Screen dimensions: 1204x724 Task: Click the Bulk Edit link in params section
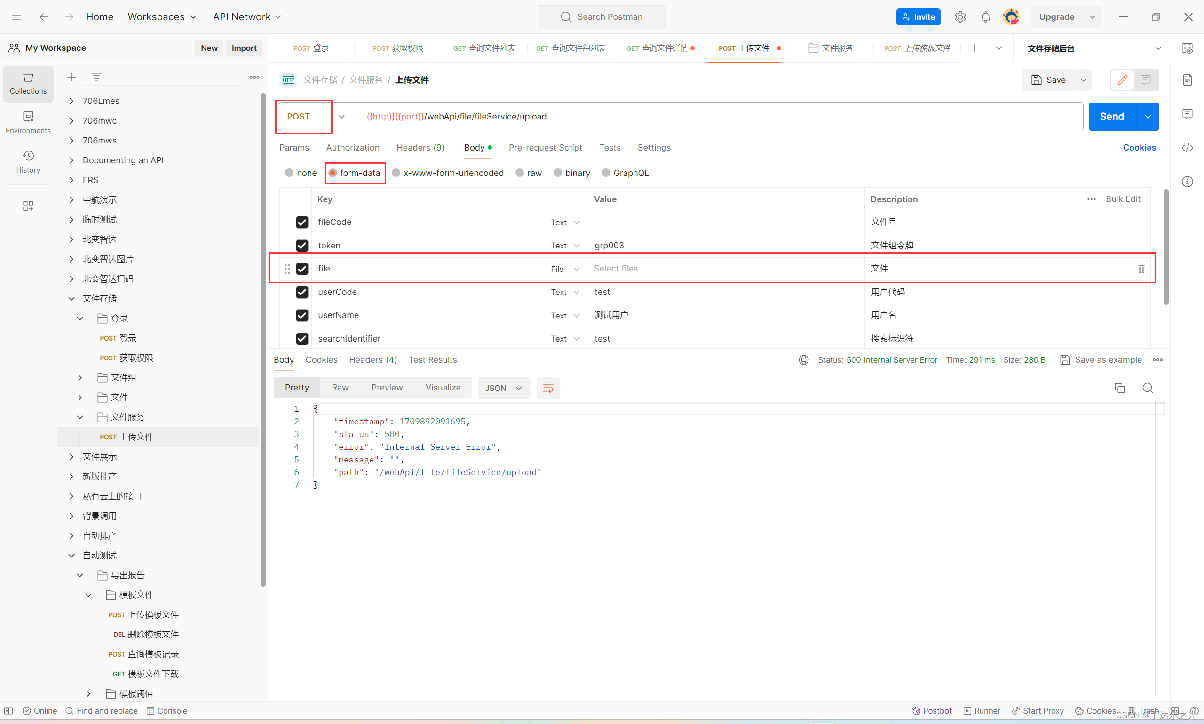coord(1122,199)
